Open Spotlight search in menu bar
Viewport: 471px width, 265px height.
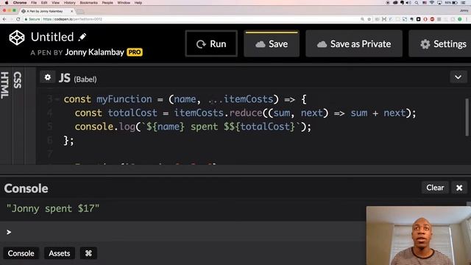(417, 3)
